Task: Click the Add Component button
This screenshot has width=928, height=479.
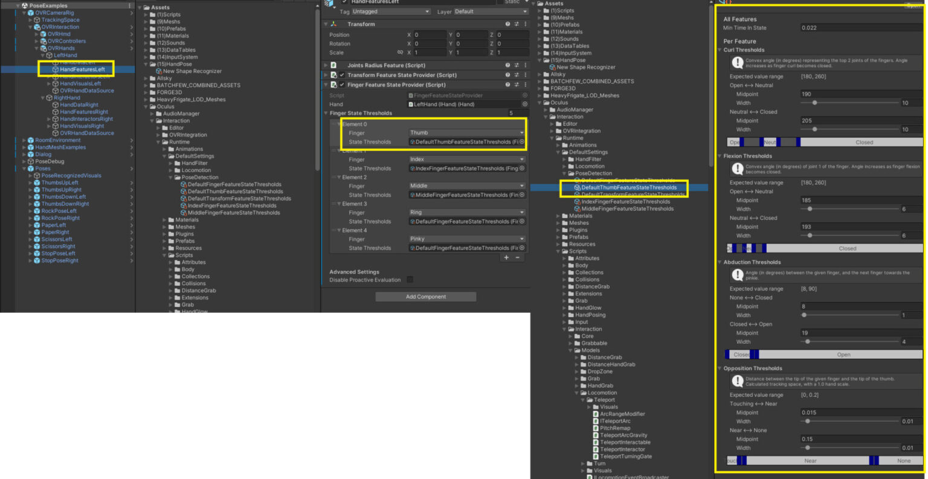Action: pos(426,297)
